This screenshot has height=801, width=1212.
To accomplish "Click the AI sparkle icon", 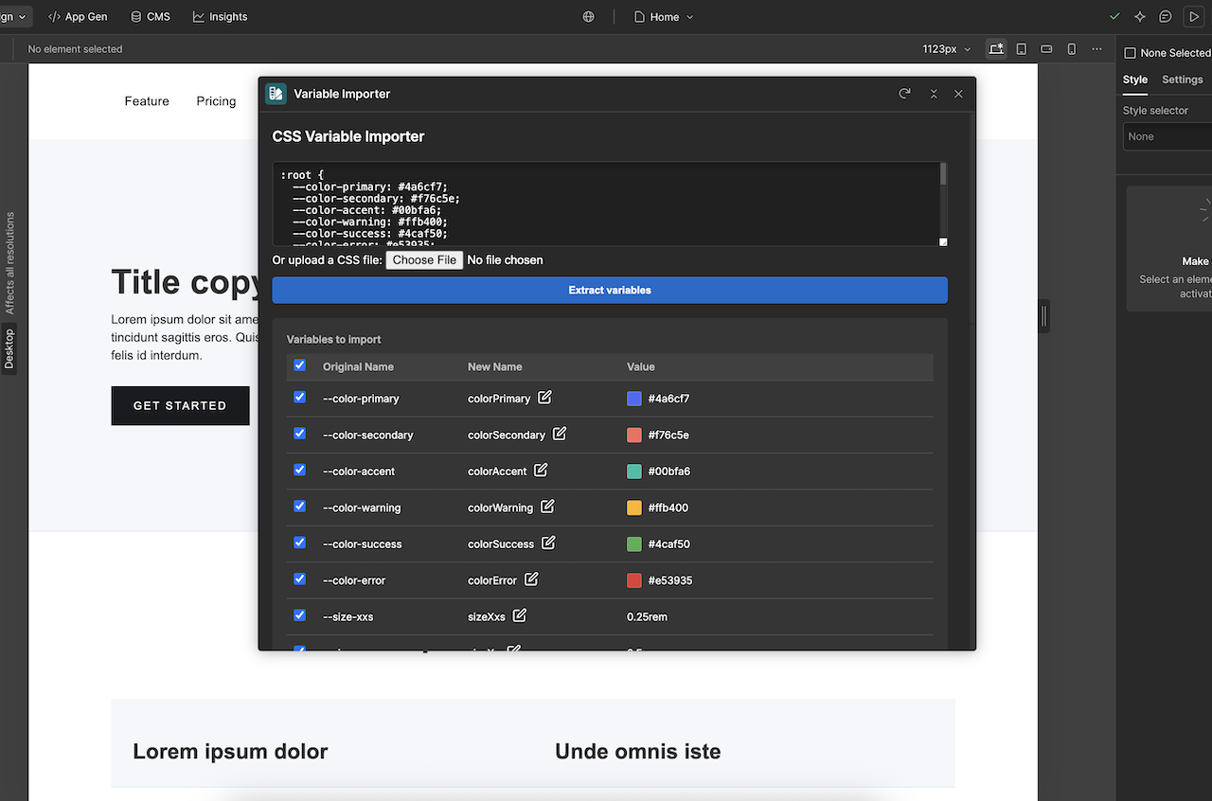I will [1139, 16].
